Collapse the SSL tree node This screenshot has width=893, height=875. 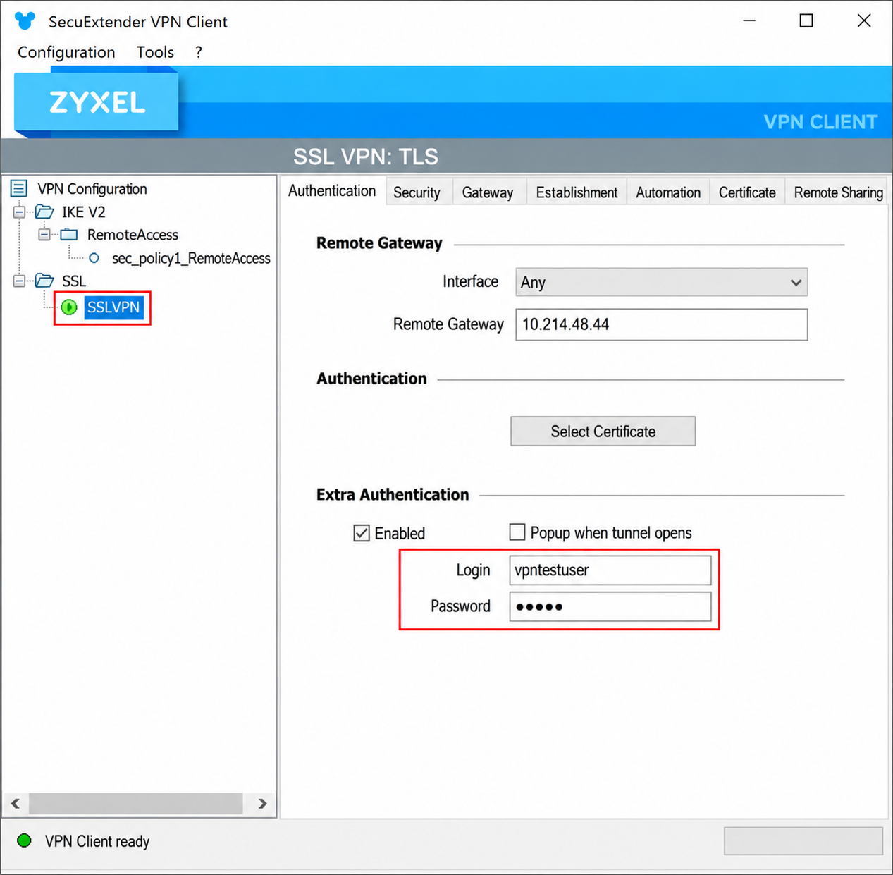(19, 281)
